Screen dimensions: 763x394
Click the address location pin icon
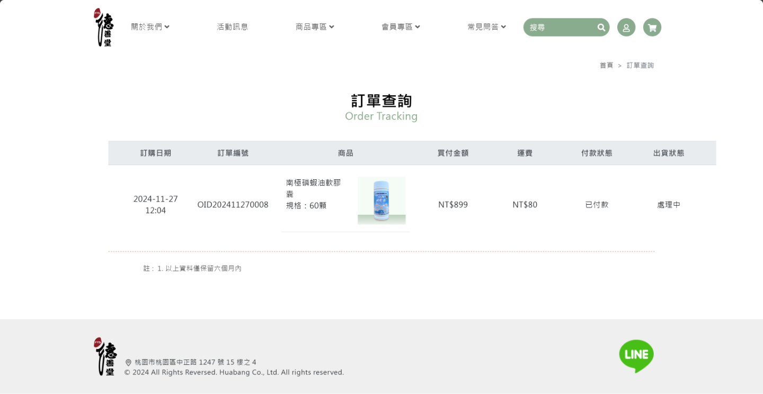pyautogui.click(x=128, y=363)
